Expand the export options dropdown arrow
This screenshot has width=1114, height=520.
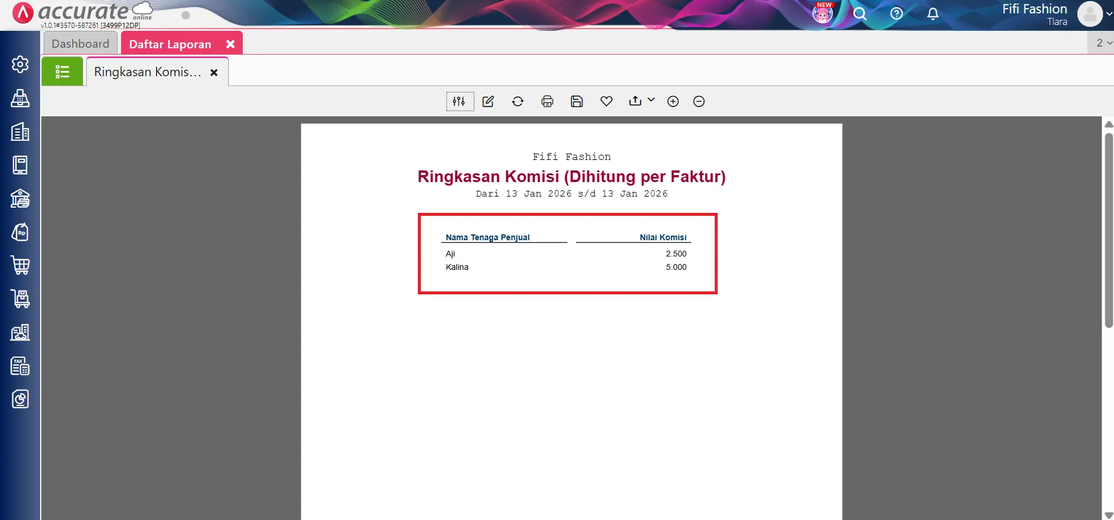(x=651, y=100)
